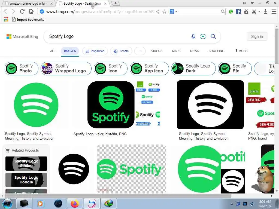279x209 pixels.
Task: Open the white circle on black Spotify image
Action: tap(210, 105)
